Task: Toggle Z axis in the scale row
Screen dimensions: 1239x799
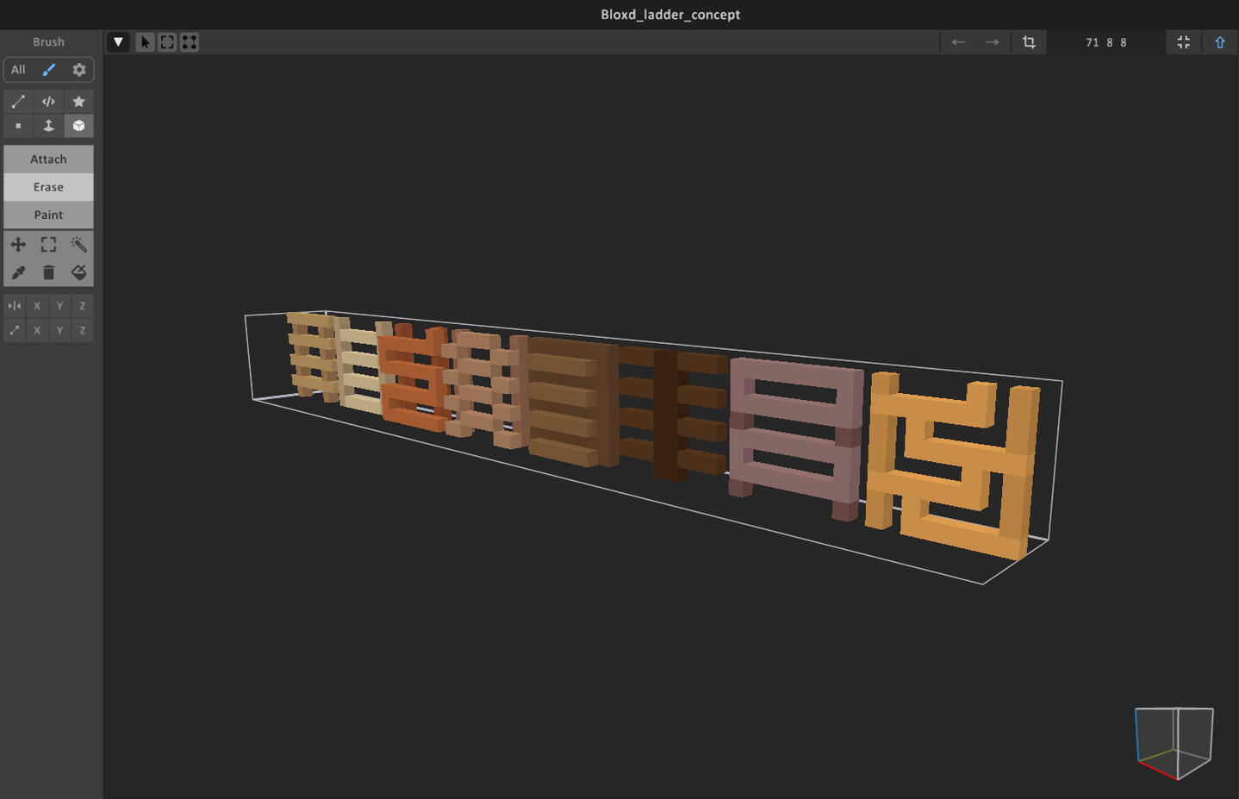Action: (x=82, y=330)
